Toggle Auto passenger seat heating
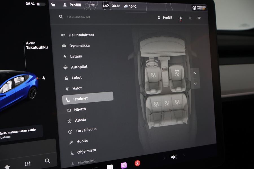This screenshot has height=169, width=254. (x=176, y=73)
